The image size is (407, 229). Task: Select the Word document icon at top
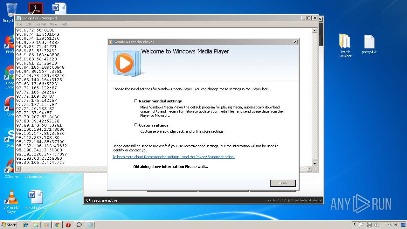click(59, 8)
